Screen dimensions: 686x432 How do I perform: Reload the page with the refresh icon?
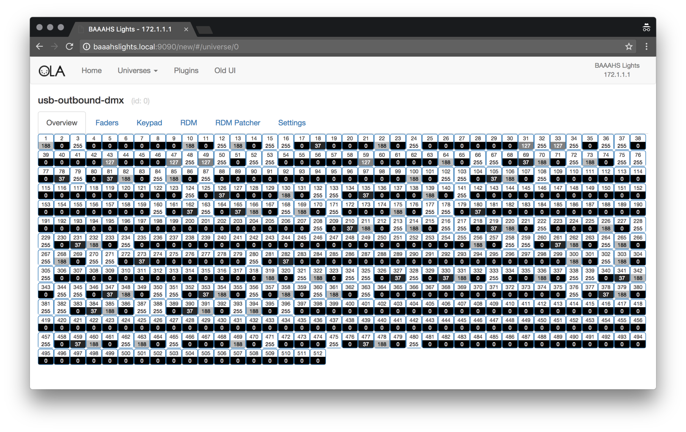click(x=69, y=47)
